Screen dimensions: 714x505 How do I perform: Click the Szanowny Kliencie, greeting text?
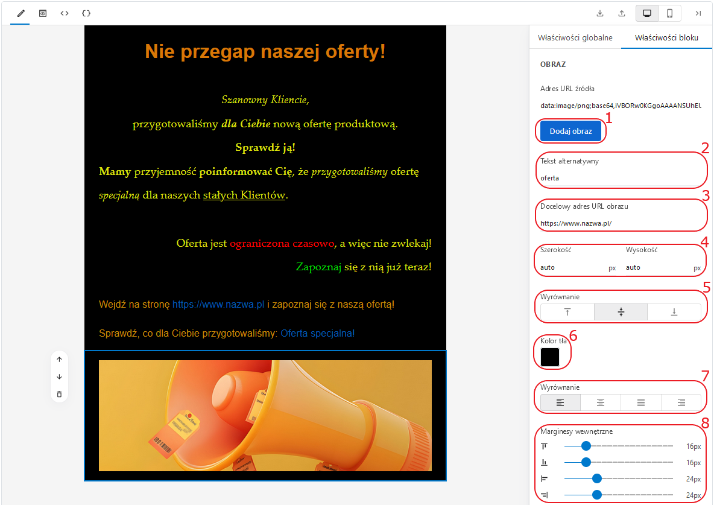pyautogui.click(x=265, y=100)
